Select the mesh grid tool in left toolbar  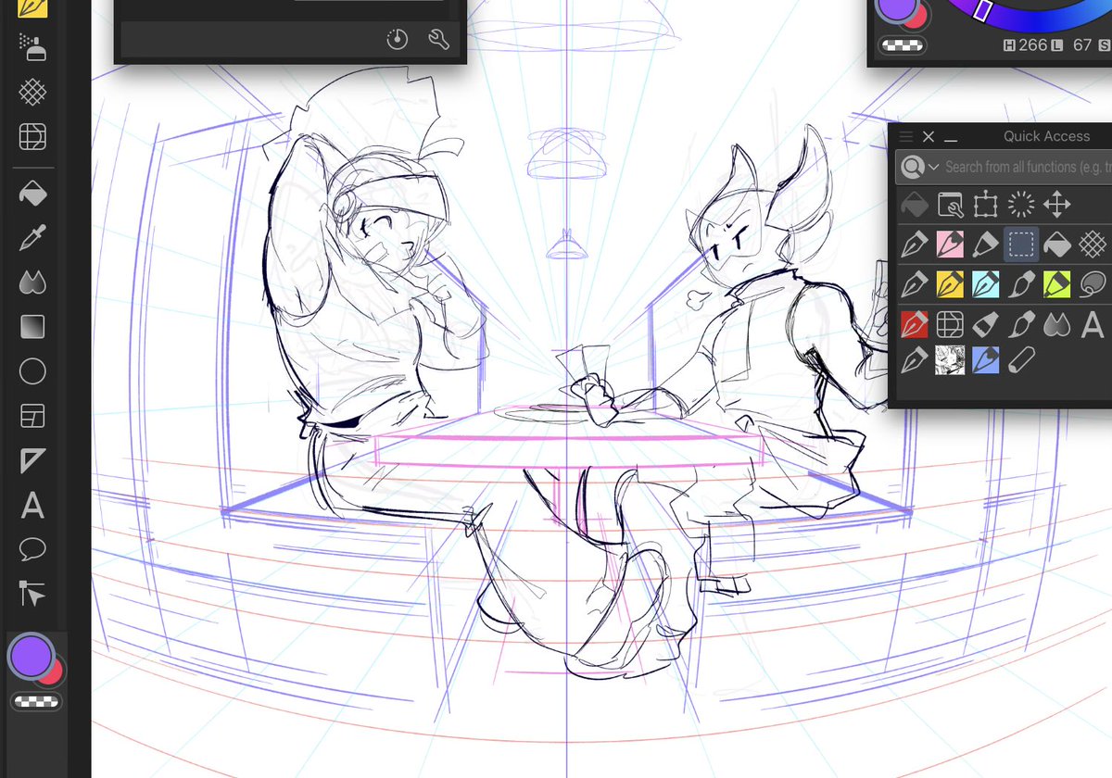click(x=32, y=137)
